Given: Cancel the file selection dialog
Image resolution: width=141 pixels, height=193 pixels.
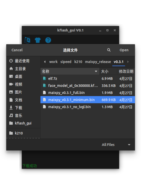Looking at the screenshot, I should tap(17, 50).
